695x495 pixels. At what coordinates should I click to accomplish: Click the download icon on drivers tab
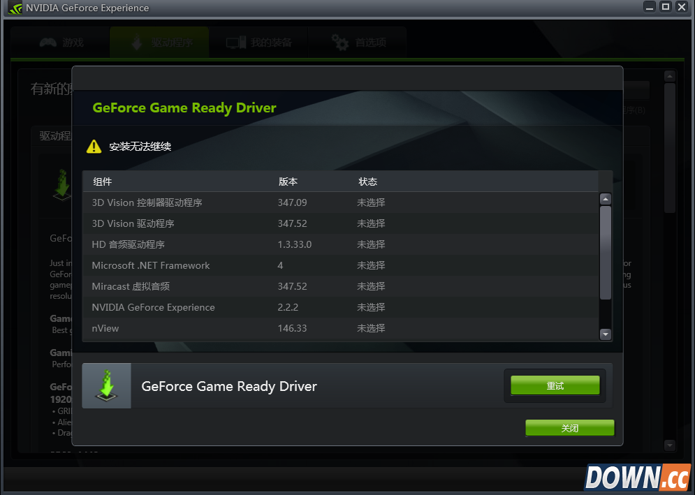pos(136,43)
